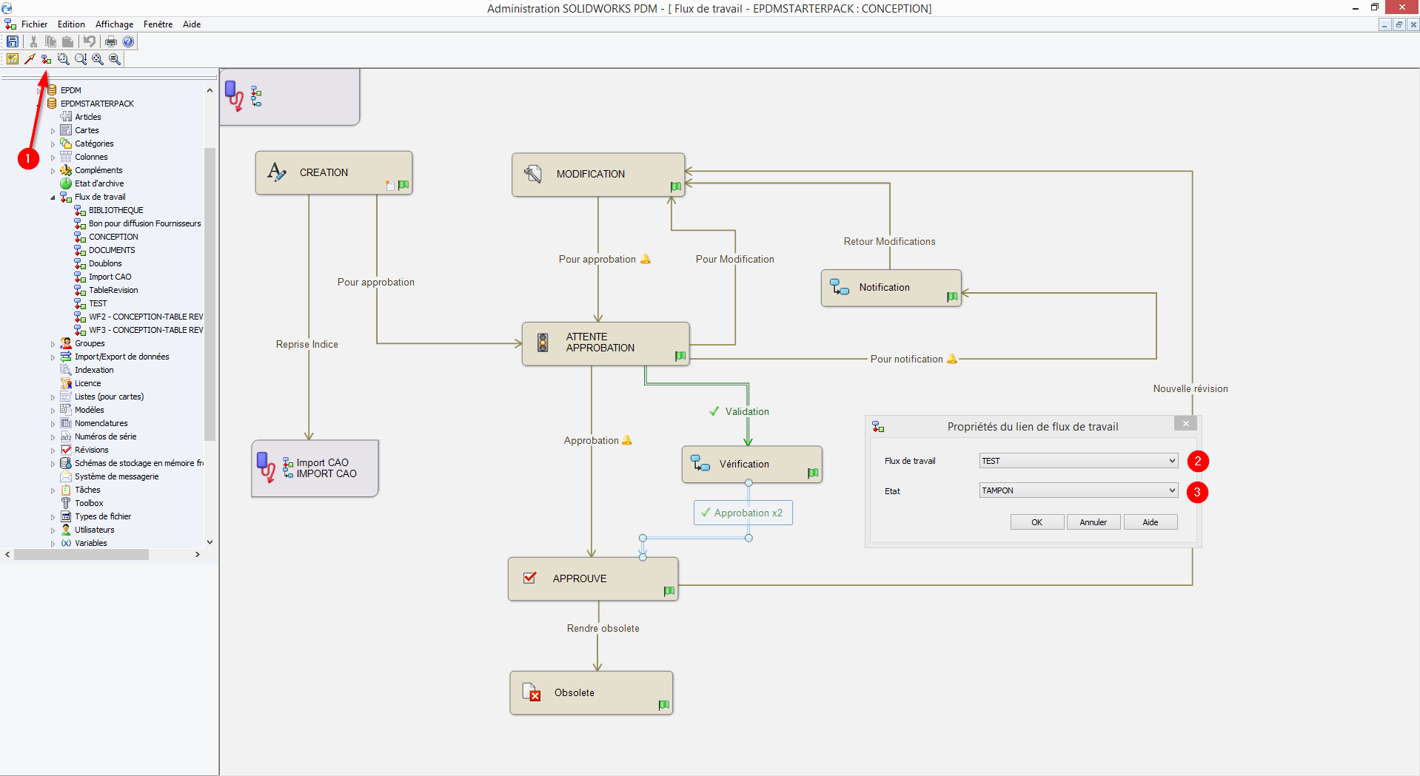Image resolution: width=1420 pixels, height=776 pixels.
Task: Open the Fenêtre menu
Action: pos(158,24)
